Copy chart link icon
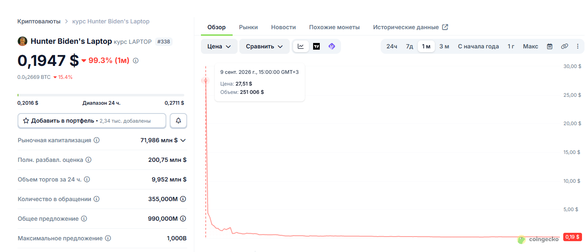587x252 pixels. 564,46
